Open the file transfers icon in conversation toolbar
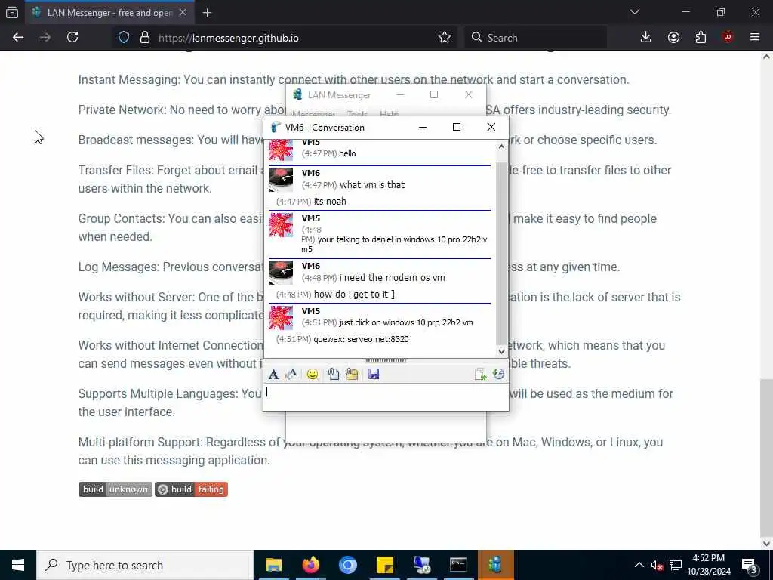The height and width of the screenshot is (580, 773). (480, 375)
